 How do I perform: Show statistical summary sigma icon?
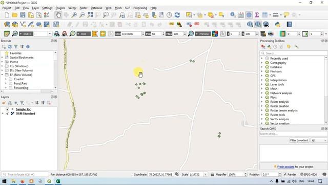point(257,15)
